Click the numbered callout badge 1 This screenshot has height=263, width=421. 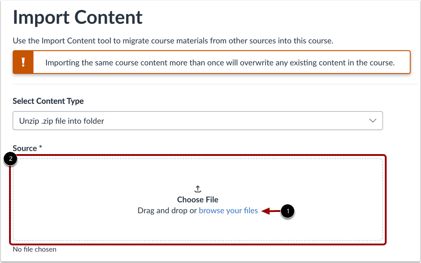tap(288, 211)
